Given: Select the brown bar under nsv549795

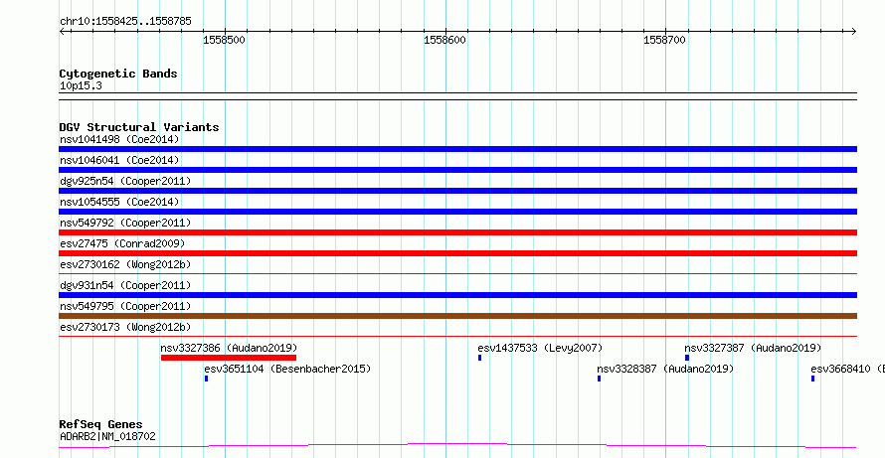Looking at the screenshot, I should pos(457,316).
